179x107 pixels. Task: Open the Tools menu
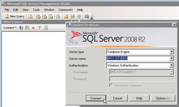36,10
